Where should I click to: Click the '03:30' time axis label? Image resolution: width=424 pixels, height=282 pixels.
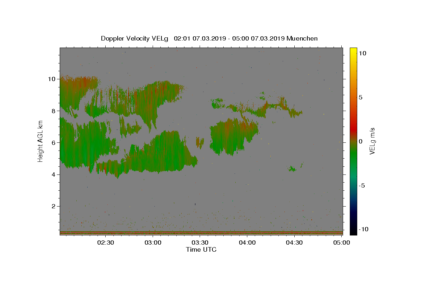(x=200, y=243)
